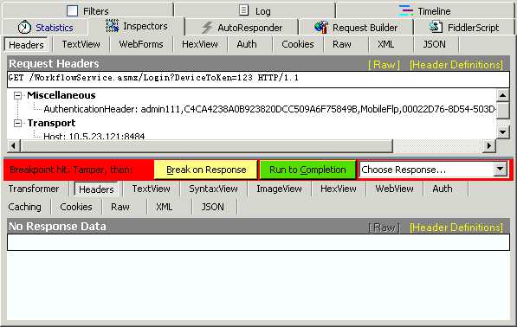Image resolution: width=517 pixels, height=327 pixels.
Task: Switch to the FiddlerScript tab
Action: [464, 28]
